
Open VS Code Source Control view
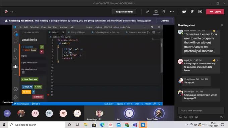coord(15,50)
